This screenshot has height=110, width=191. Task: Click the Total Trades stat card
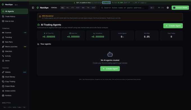pos(171,35)
